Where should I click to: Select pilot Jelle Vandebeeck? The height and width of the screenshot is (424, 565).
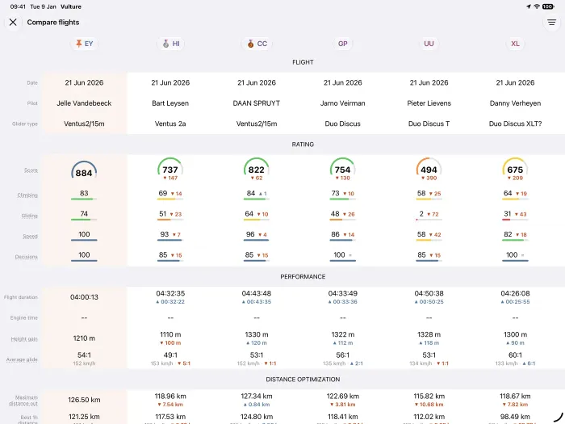84,103
